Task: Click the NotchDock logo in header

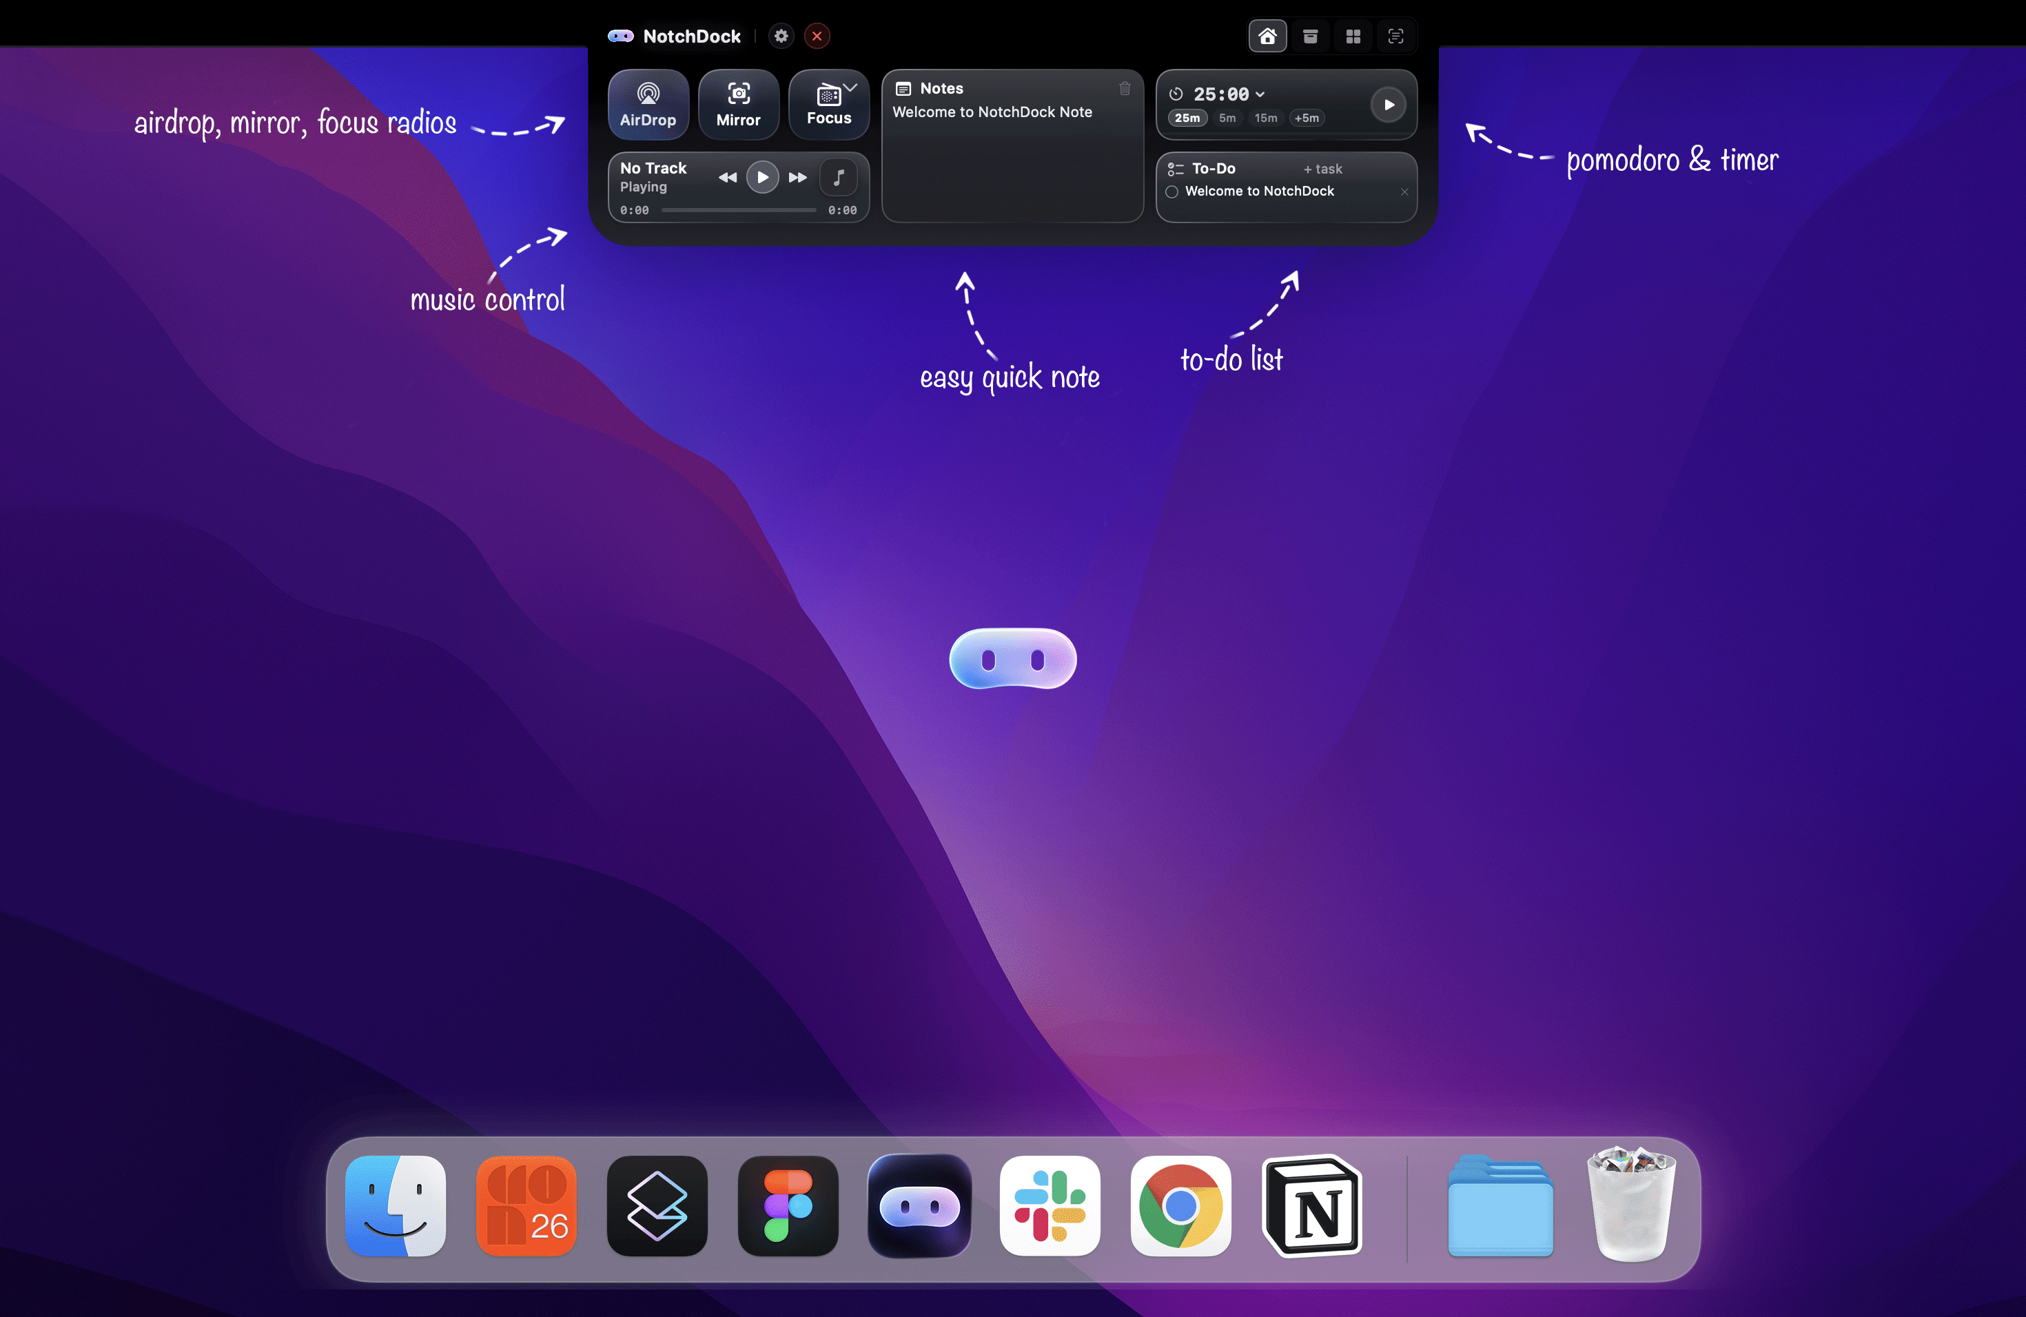Action: click(620, 36)
